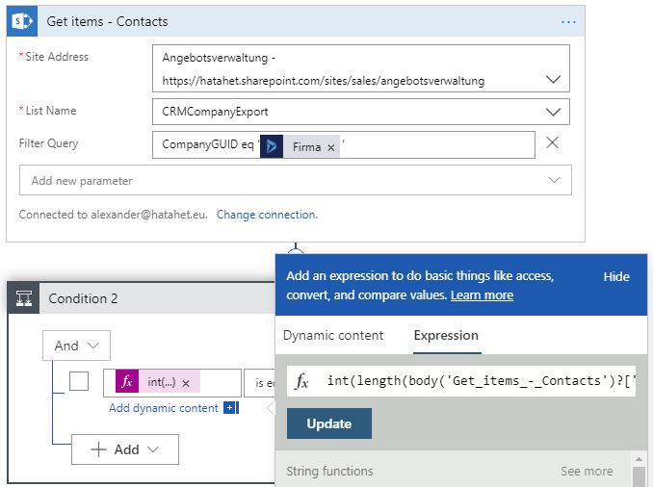
Task: Expand the List Name dropdown
Action: click(553, 112)
